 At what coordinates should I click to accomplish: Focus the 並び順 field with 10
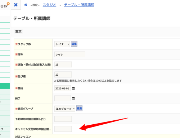[63, 75]
